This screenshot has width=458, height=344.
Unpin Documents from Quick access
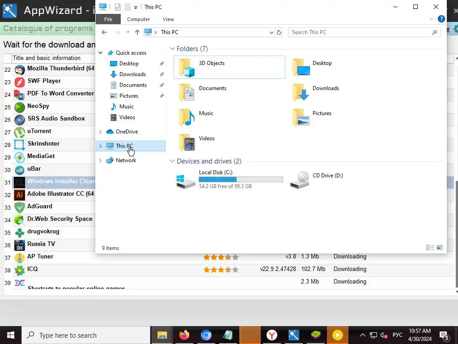(161, 85)
